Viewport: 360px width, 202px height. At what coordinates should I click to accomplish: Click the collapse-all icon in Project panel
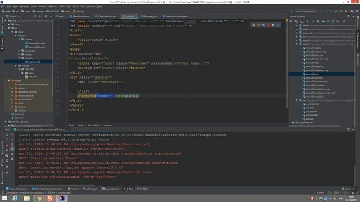pyautogui.click(x=40, y=16)
